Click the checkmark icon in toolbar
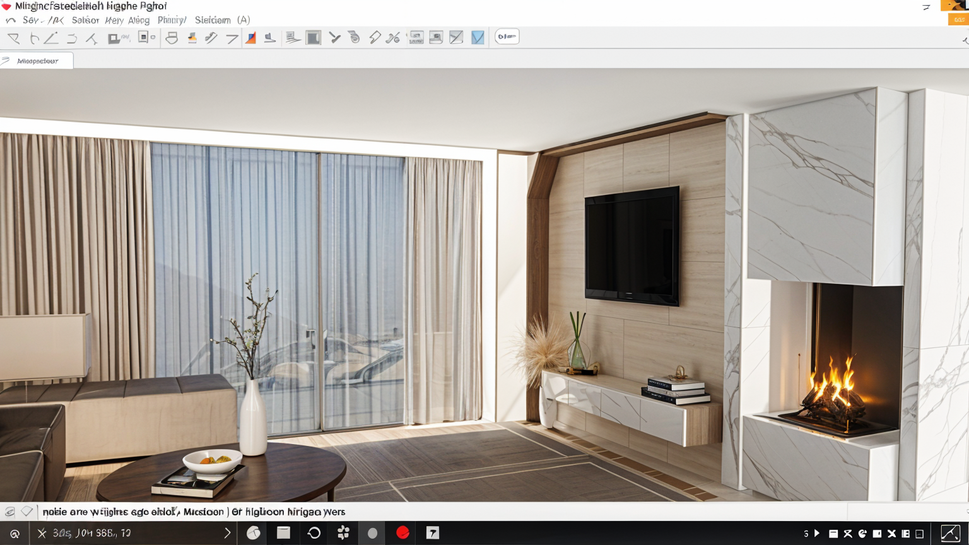Viewport: 969px width, 545px height. pos(334,38)
